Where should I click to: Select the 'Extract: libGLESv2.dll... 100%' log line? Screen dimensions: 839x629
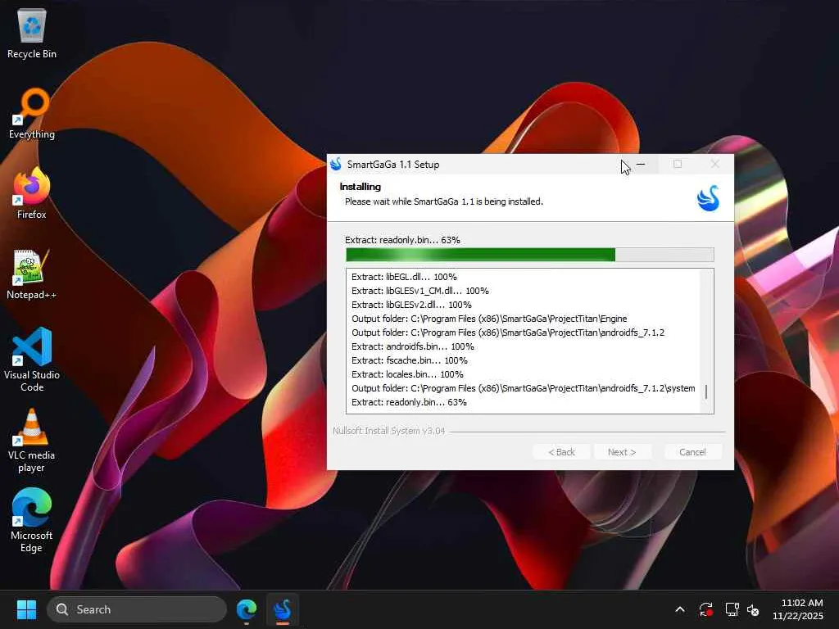(411, 305)
